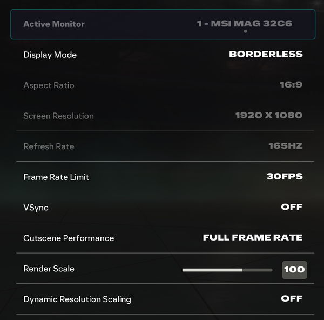This screenshot has height=320, width=324.
Task: Change the BORDERLESS display mode value
Action: click(266, 54)
